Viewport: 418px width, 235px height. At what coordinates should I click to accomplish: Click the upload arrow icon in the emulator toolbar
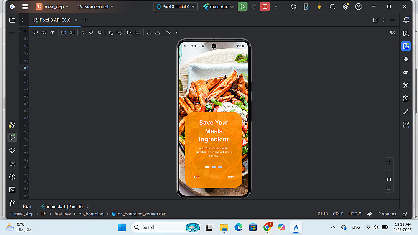click(149, 33)
